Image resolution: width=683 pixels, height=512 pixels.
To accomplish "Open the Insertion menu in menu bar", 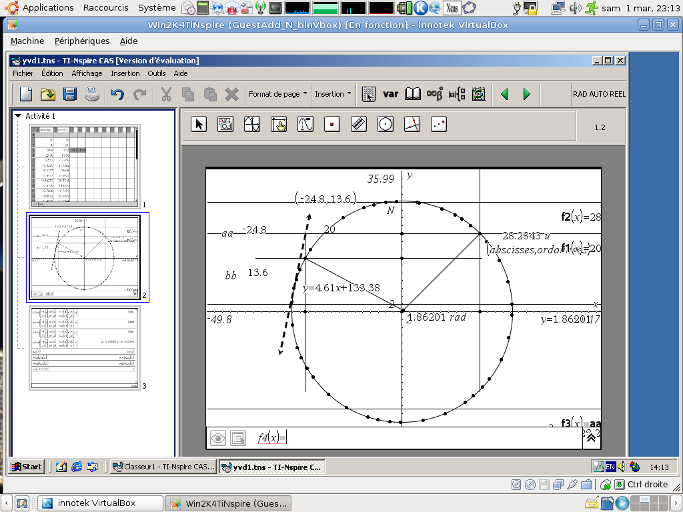I will point(125,73).
